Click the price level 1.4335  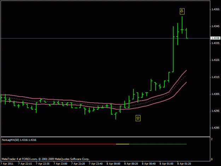(215, 43)
